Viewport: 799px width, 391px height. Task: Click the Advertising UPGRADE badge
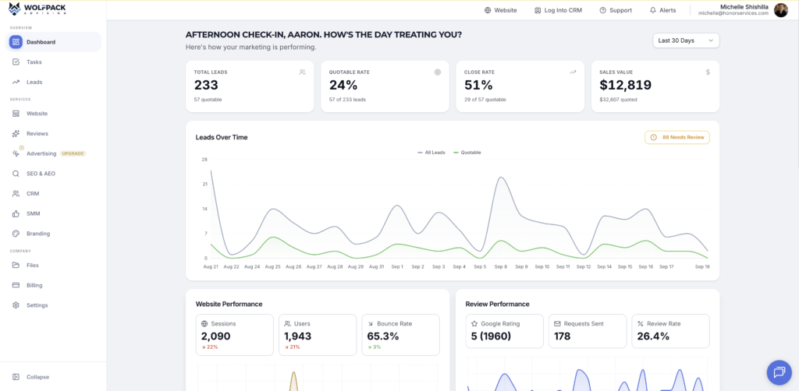coord(73,153)
